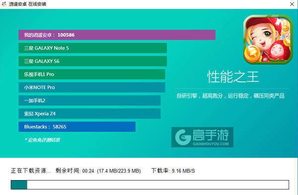Click the 安兔兔评测结果 footnote text
This screenshot has width=298, height=195.
(x=42, y=140)
